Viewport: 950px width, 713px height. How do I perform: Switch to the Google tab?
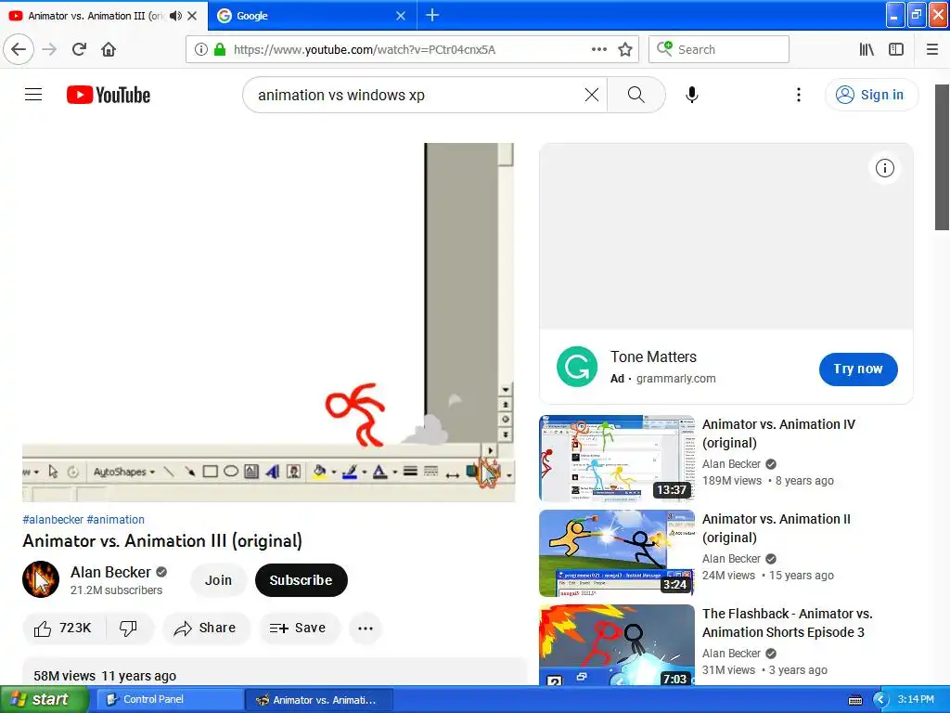(312, 16)
